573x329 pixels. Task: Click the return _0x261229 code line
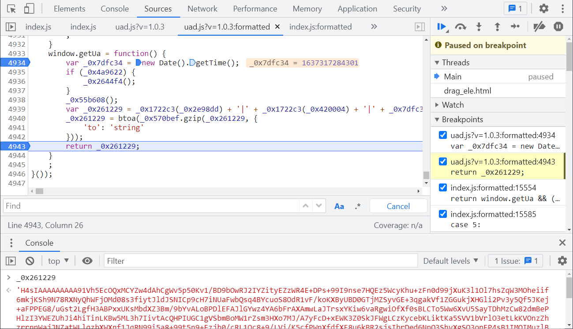click(102, 146)
